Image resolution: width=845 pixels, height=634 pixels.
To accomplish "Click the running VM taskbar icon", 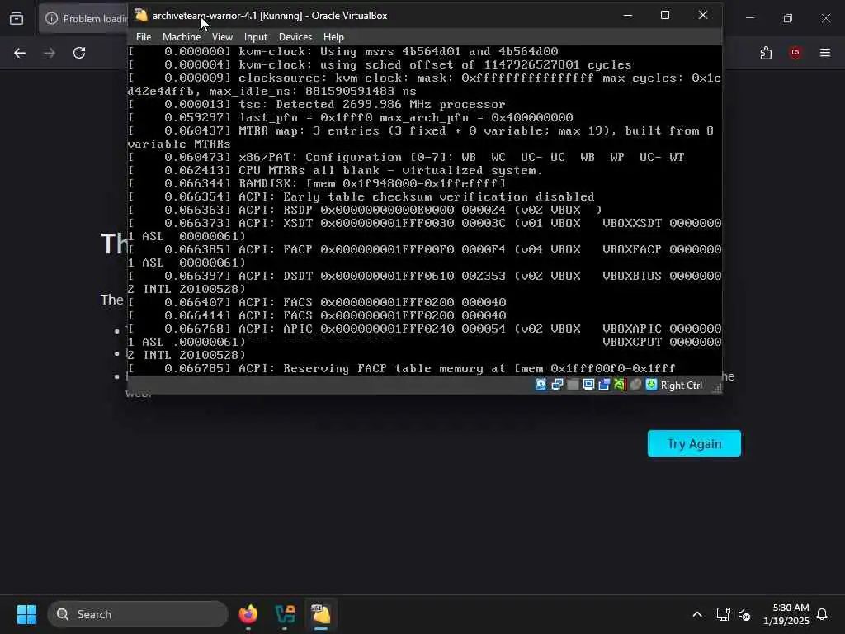I will tap(321, 614).
